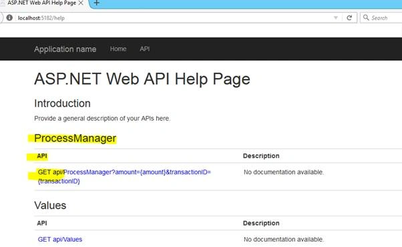Click the Values section heading

point(50,206)
